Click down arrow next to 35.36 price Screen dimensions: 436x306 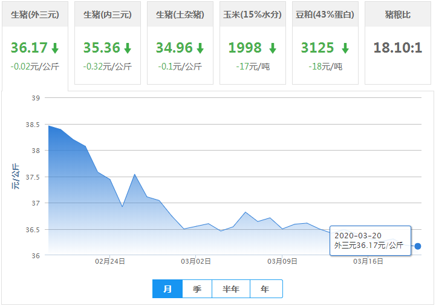point(128,48)
